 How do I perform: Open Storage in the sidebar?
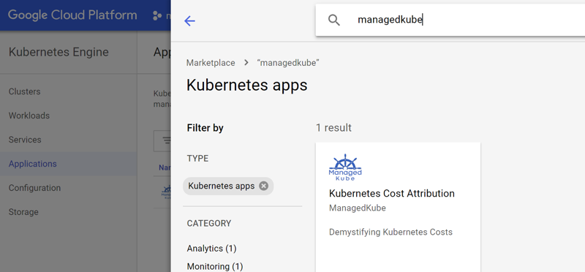click(23, 212)
